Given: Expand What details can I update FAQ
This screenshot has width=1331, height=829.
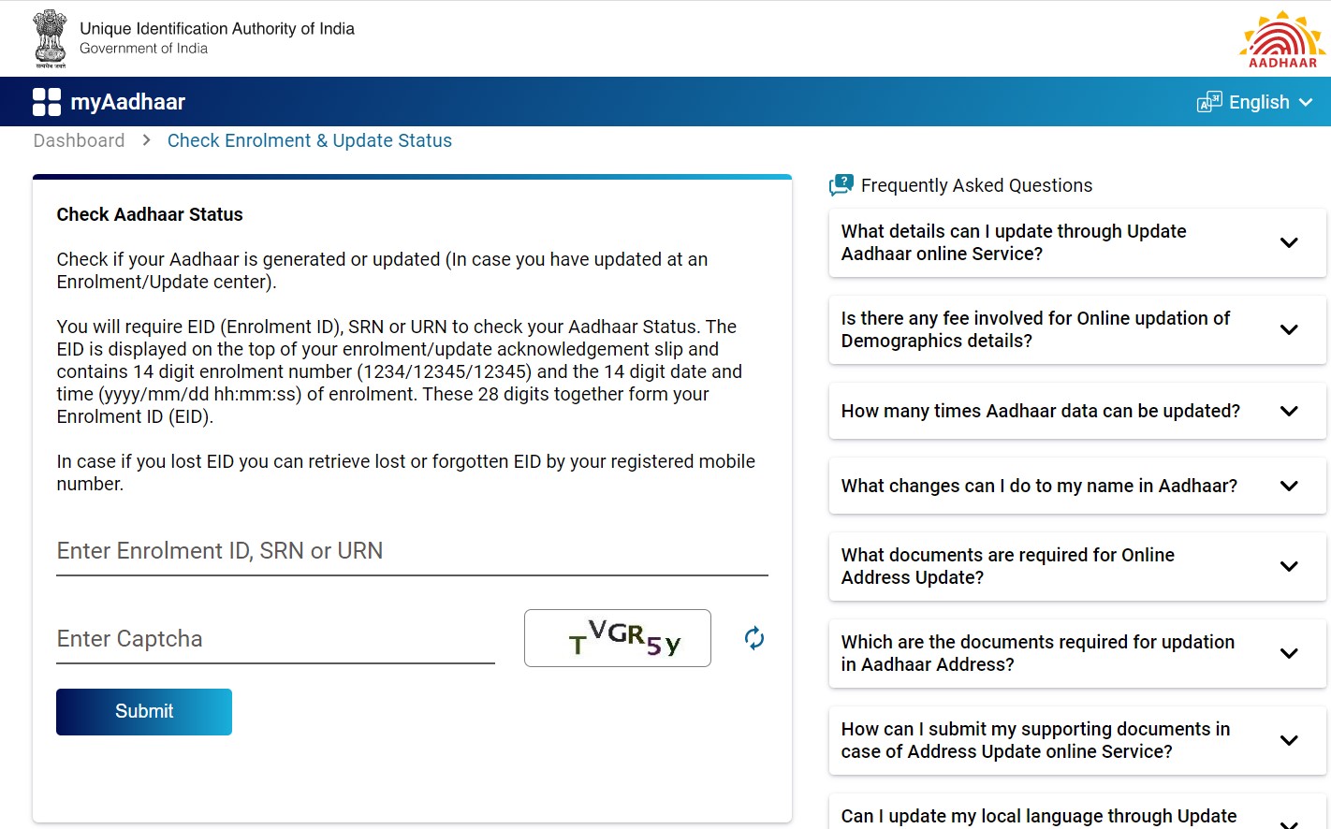Looking at the screenshot, I should tap(1288, 242).
